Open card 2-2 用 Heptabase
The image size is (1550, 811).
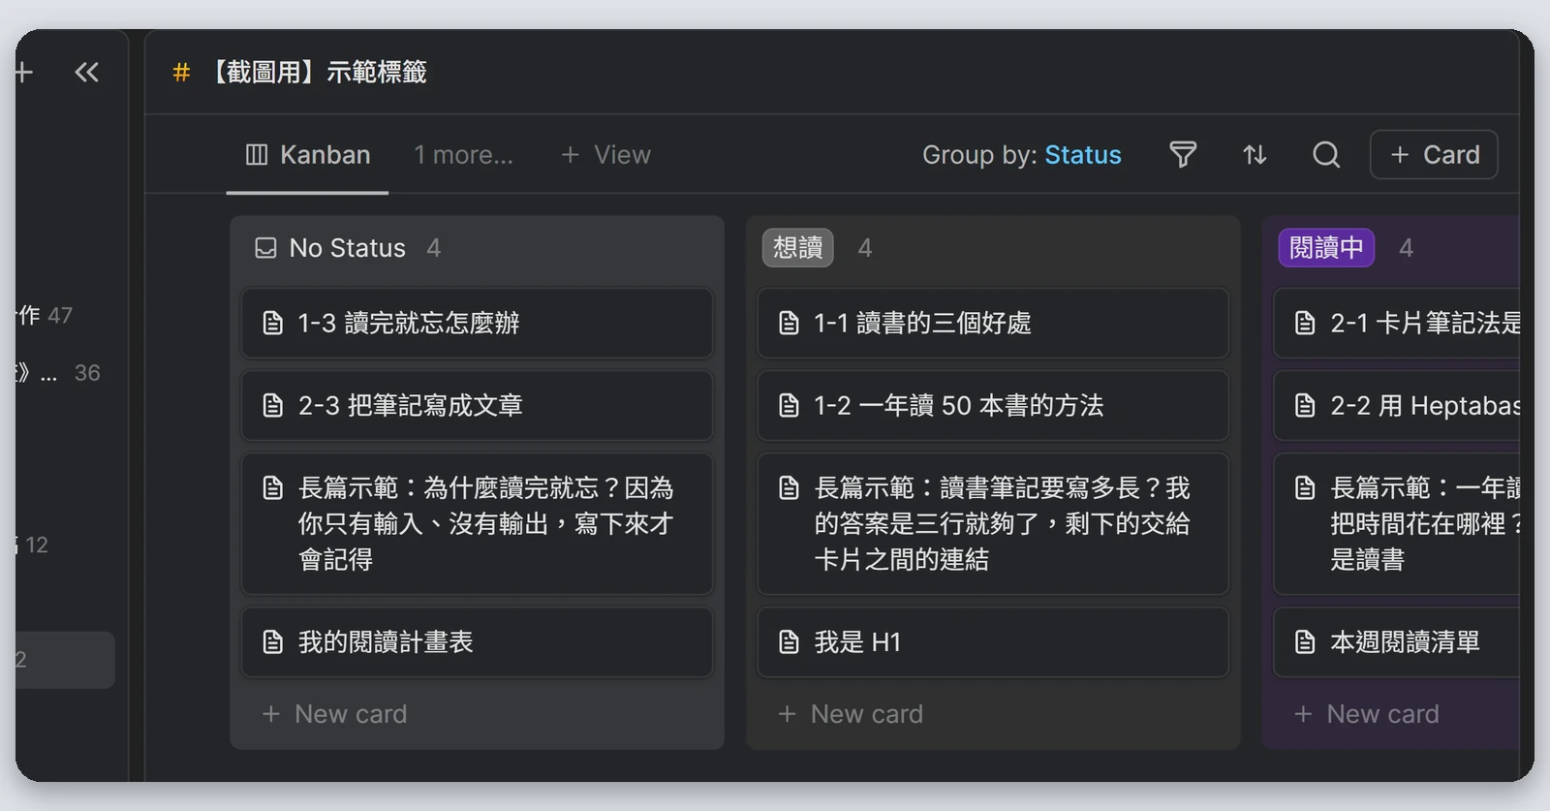[1396, 405]
